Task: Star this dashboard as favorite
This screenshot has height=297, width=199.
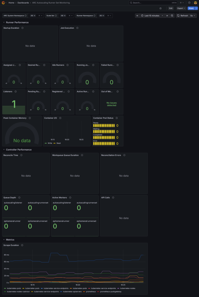Action: click(160, 8)
